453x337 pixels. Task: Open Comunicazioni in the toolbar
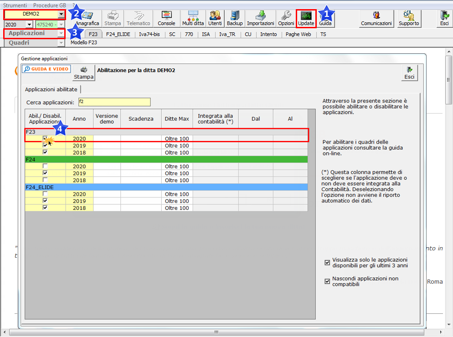click(376, 19)
